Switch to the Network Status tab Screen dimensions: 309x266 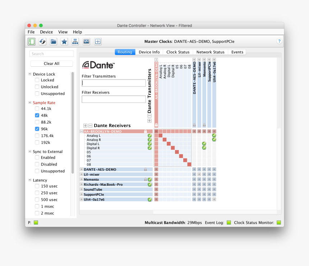(210, 52)
